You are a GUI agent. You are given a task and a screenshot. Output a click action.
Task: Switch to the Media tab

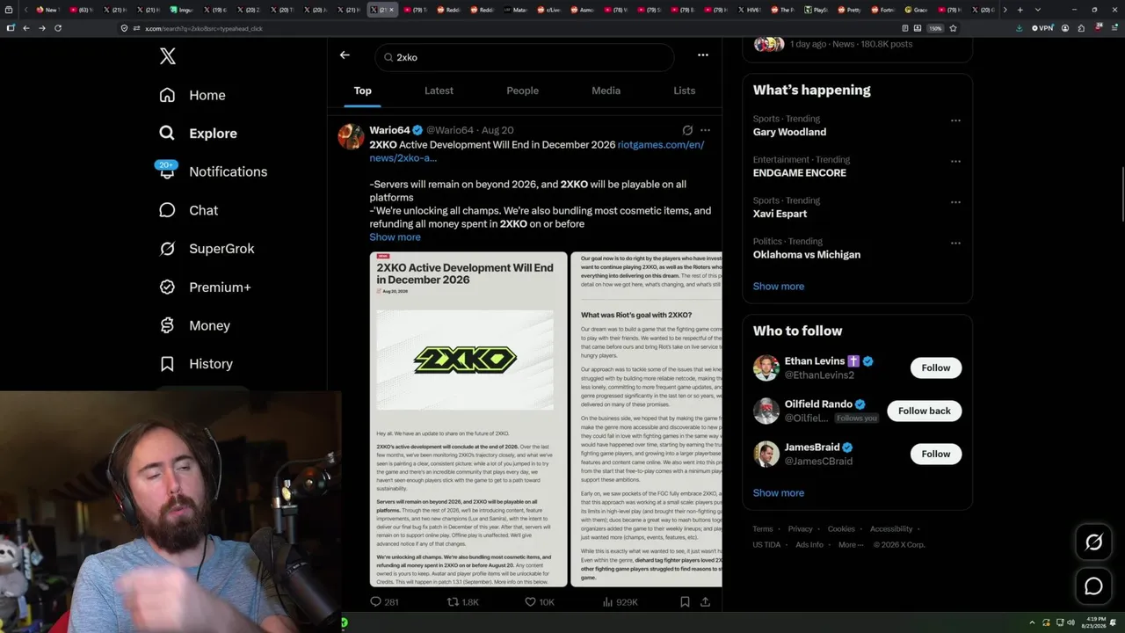click(x=606, y=91)
